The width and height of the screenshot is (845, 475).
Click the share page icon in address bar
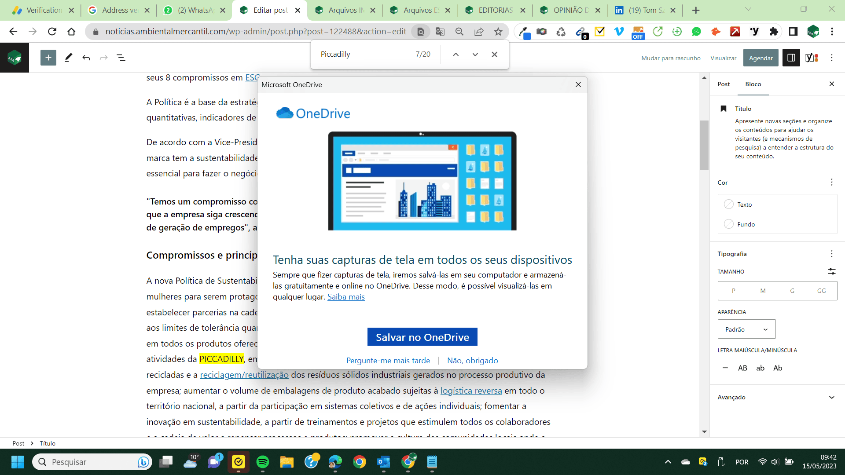tap(479, 31)
